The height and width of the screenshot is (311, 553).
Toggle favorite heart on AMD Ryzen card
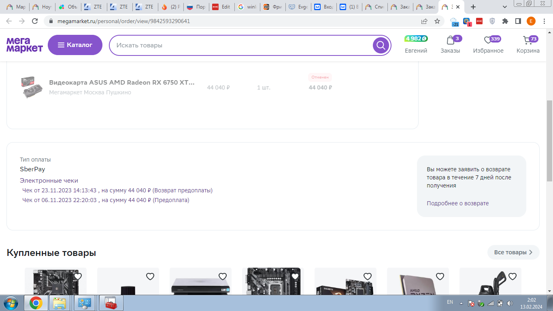[x=440, y=277]
